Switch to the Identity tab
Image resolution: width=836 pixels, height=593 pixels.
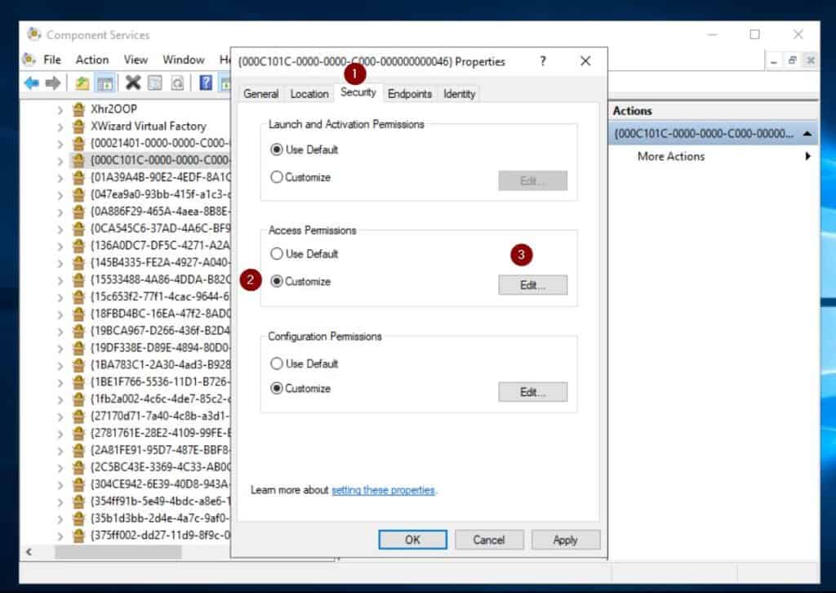point(459,94)
